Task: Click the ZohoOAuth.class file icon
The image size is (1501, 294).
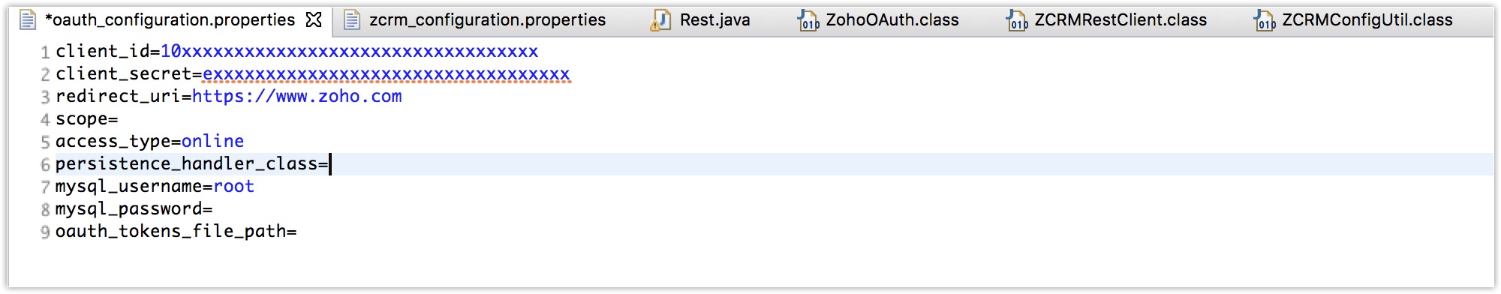Action: pyautogui.click(x=808, y=20)
